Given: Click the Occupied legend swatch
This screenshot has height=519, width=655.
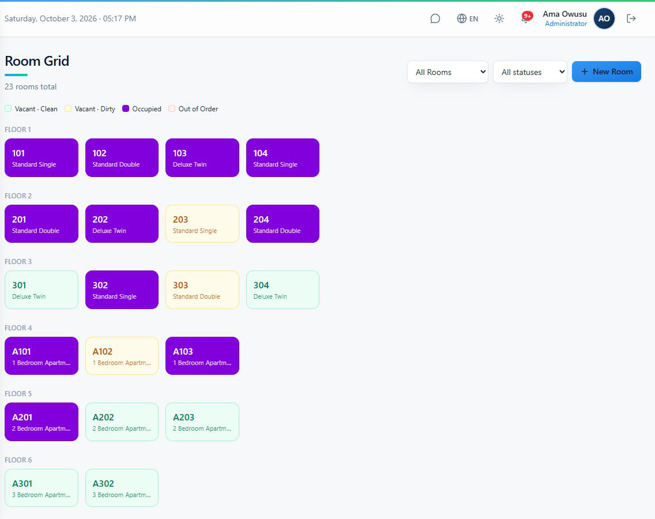Looking at the screenshot, I should pos(125,108).
